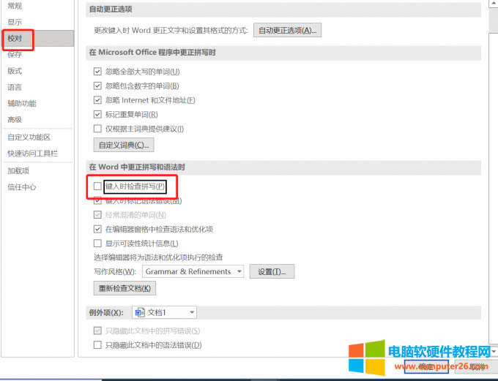
Task: Open the 常规 options category
Action: [x=15, y=6]
